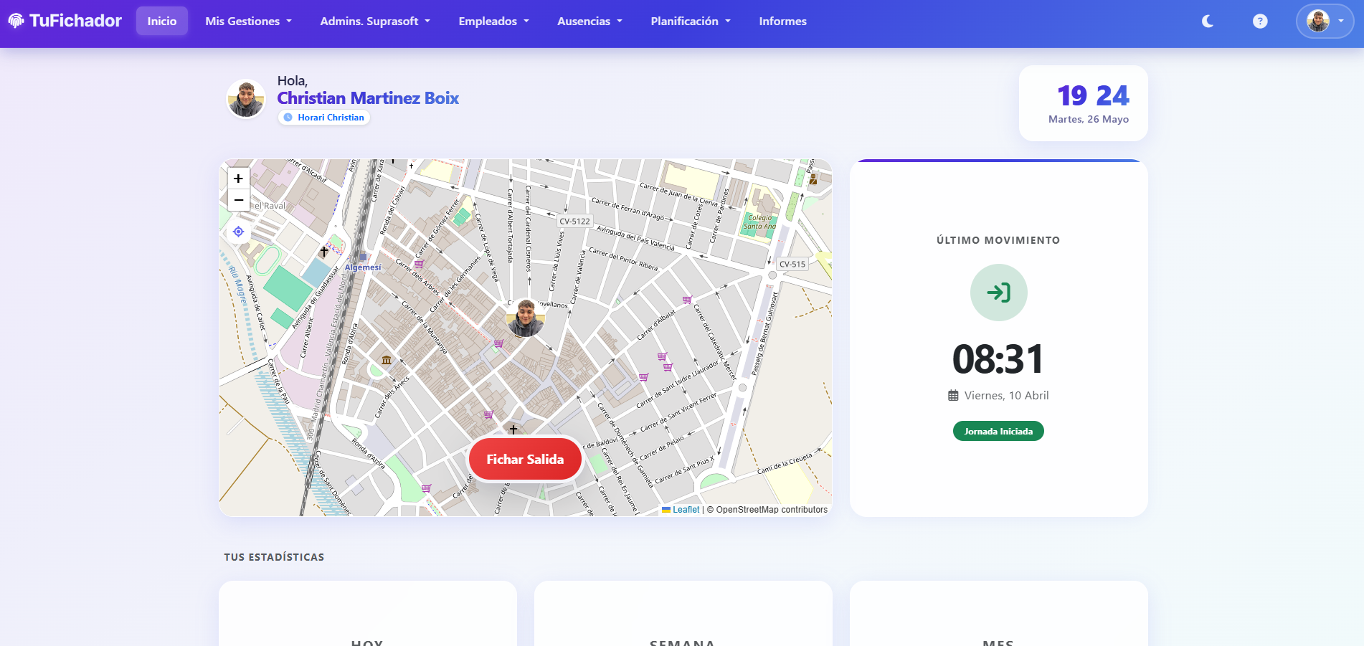Click the 19 24 clock card

click(x=1083, y=103)
